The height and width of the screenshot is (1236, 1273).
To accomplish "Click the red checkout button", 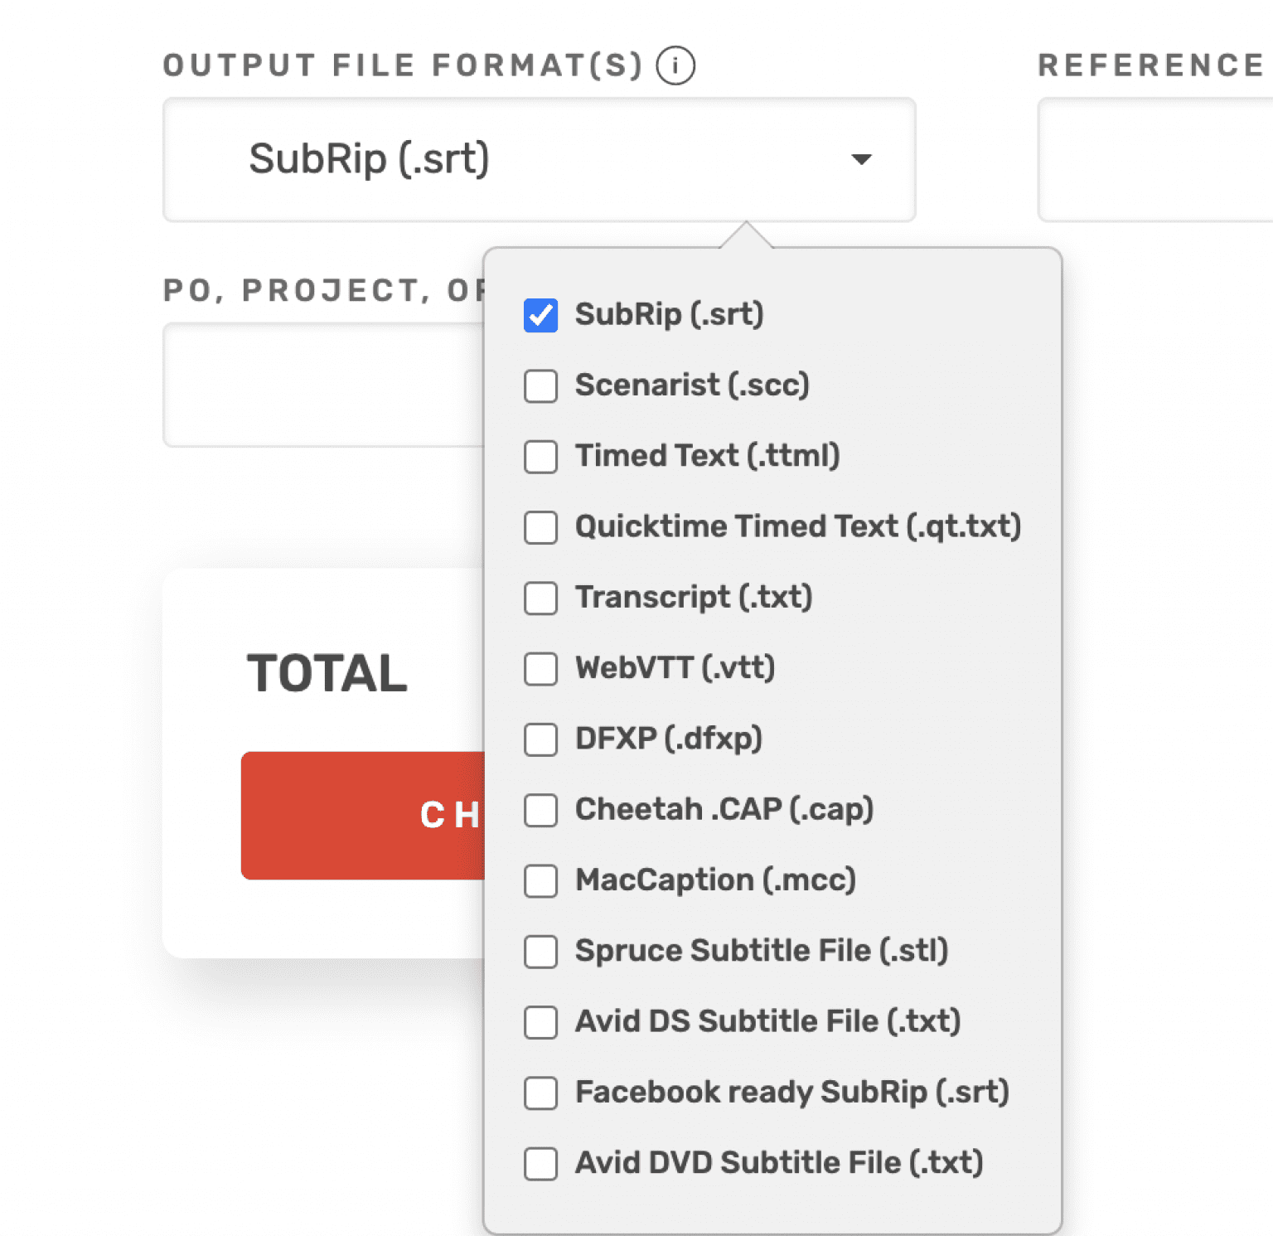I will (363, 815).
